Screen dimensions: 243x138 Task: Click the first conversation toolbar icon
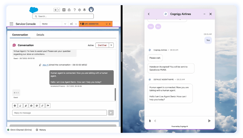pyautogui.click(x=15, y=106)
